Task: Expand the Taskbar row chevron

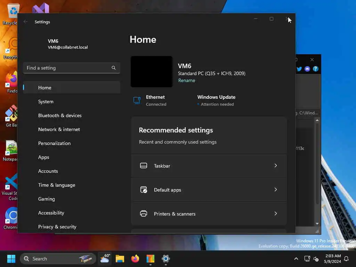Action: [x=276, y=165]
